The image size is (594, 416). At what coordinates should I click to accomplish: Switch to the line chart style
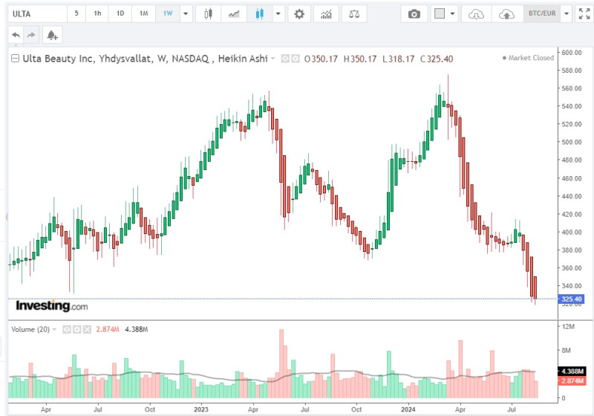tap(234, 14)
